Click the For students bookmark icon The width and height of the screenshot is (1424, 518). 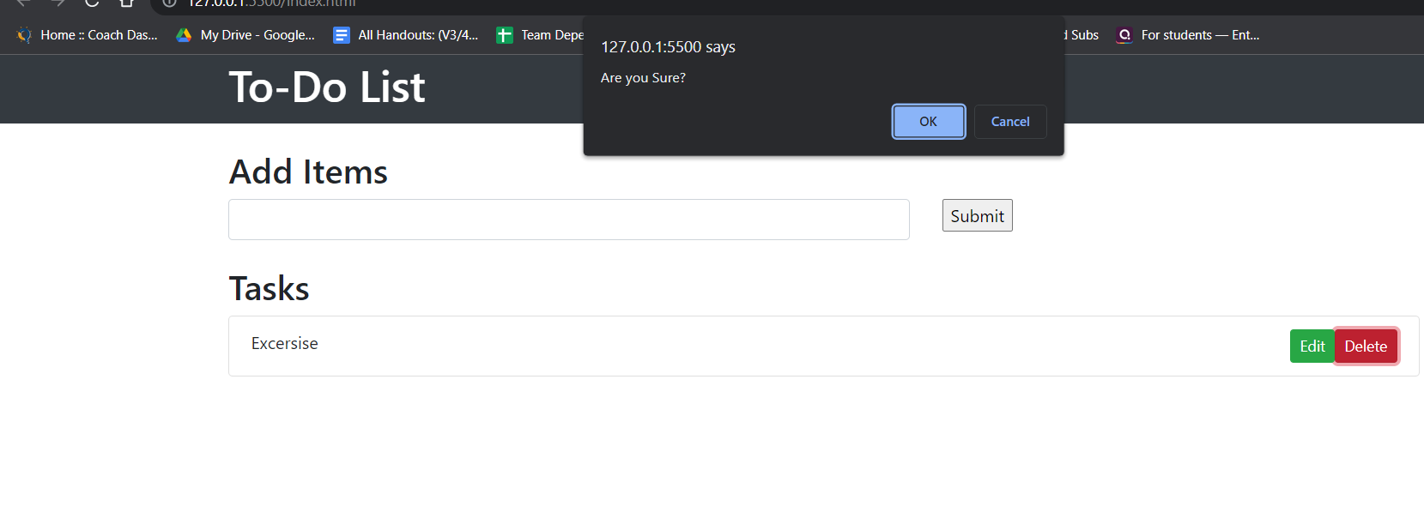tap(1124, 35)
